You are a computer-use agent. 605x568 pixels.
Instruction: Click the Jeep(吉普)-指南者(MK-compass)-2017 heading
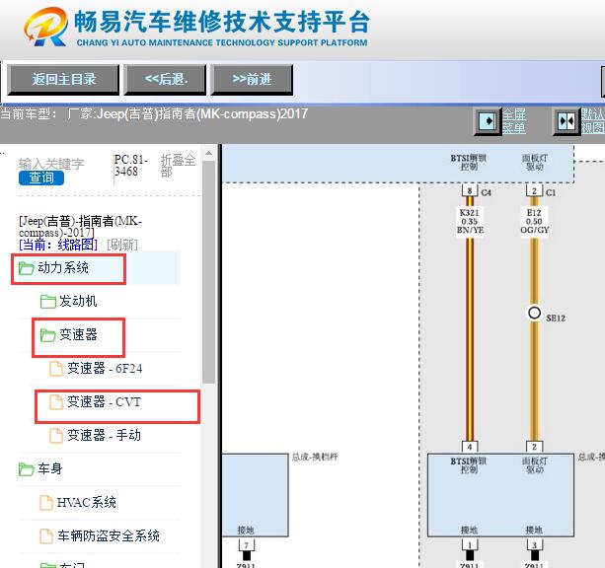[80, 227]
